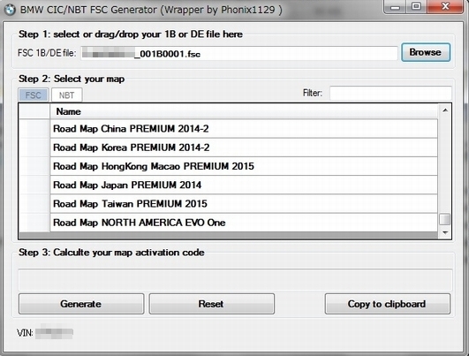Close the FSC Generator window
This screenshot has height=356, width=469.
click(445, 6)
